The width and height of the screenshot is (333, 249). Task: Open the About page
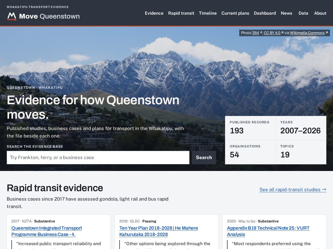320,13
